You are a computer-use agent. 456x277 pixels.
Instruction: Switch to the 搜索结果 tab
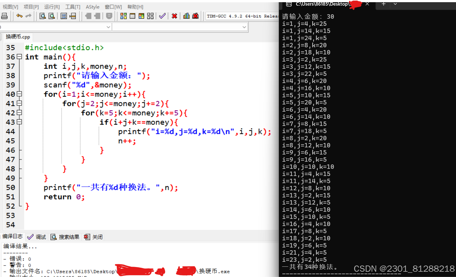click(x=65, y=237)
